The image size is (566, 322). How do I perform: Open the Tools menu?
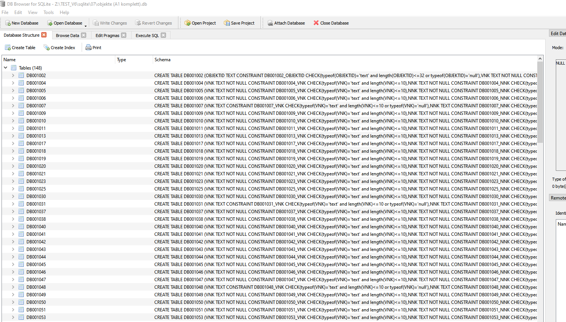click(48, 12)
